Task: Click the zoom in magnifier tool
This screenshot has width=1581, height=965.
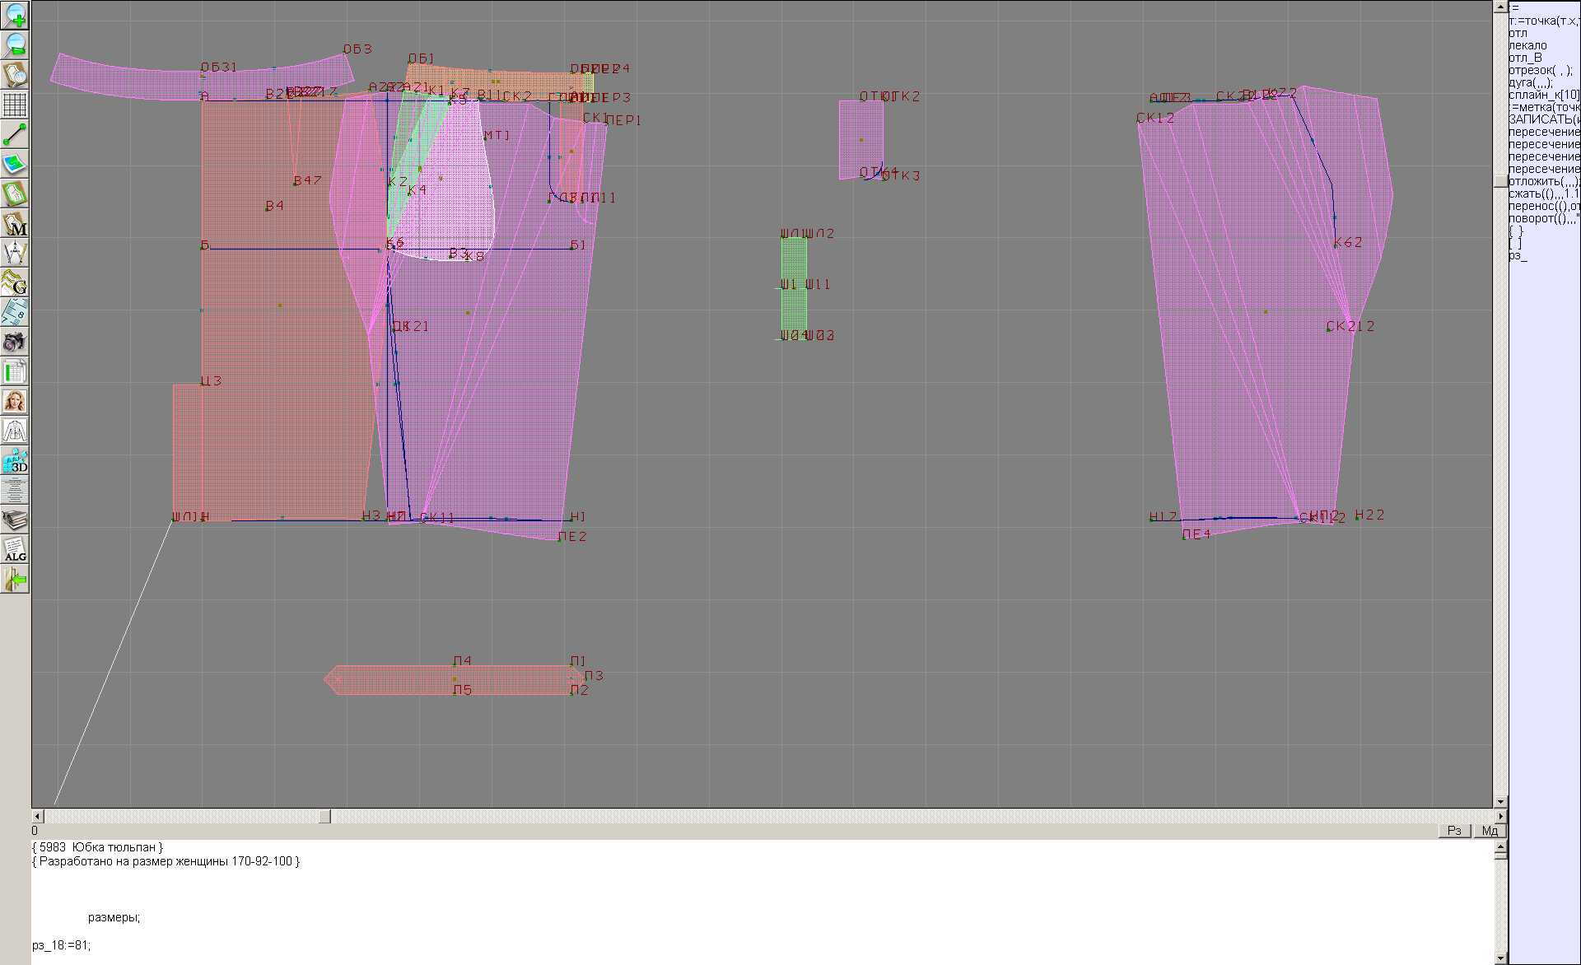Action: click(x=15, y=15)
